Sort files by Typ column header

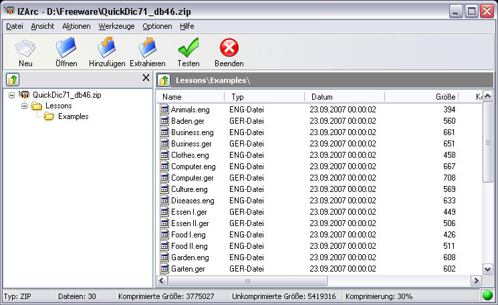[264, 97]
